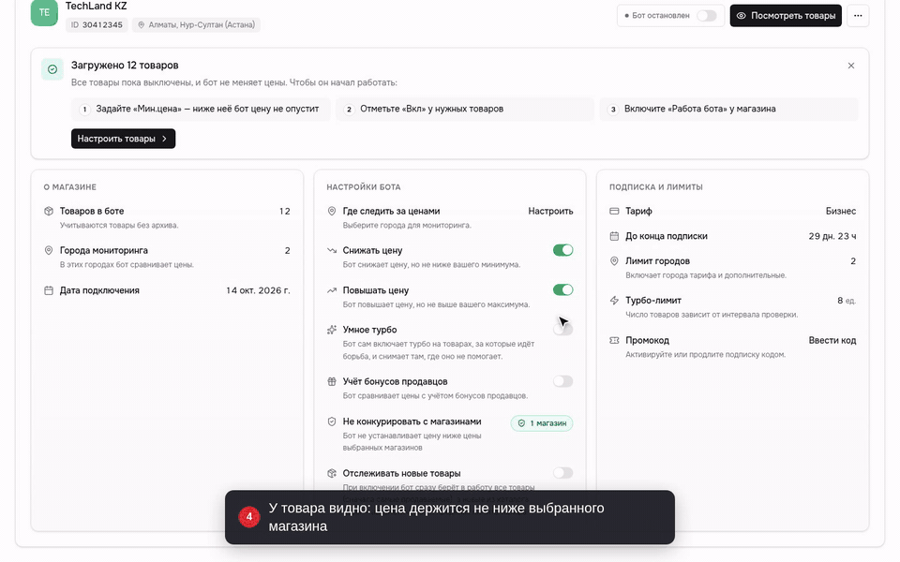Click the pin icon beside 'Где следить за ценами'

pos(332,211)
